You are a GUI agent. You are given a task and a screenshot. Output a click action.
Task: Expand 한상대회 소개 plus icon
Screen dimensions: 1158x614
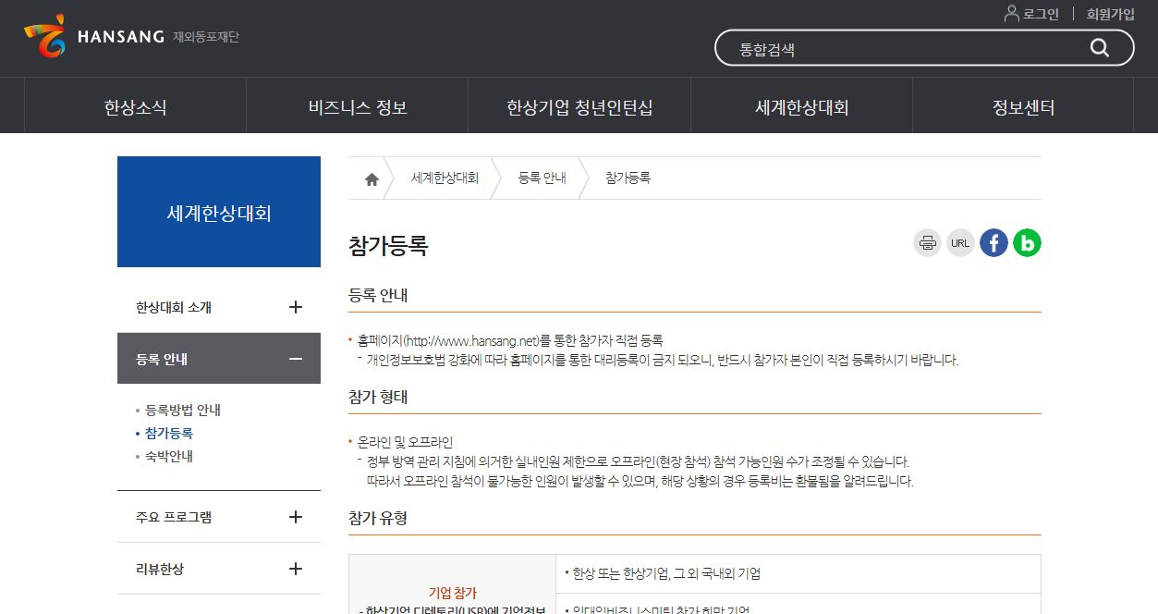click(296, 307)
